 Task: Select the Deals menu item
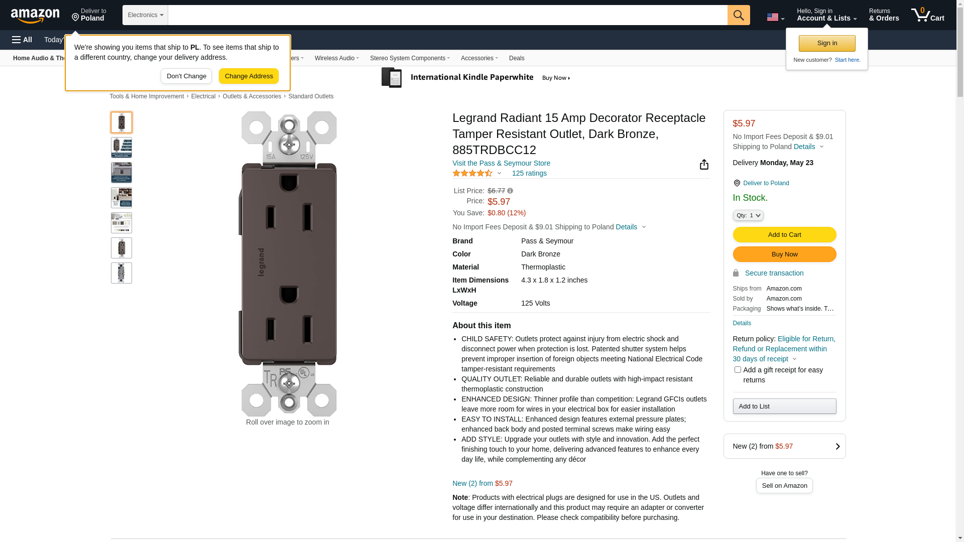coord(516,58)
